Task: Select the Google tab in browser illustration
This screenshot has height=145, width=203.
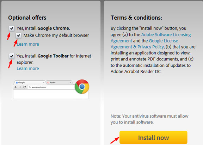Action: (x=30, y=83)
